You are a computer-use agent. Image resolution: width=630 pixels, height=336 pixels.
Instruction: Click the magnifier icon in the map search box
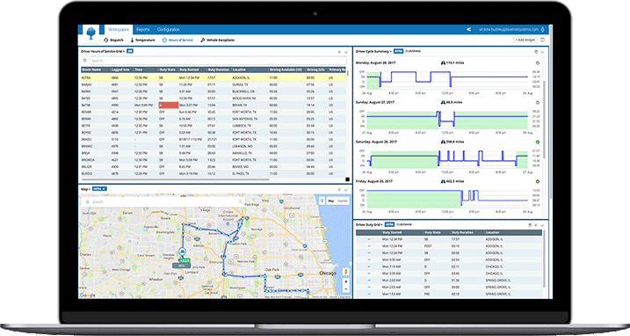[x=240, y=202]
